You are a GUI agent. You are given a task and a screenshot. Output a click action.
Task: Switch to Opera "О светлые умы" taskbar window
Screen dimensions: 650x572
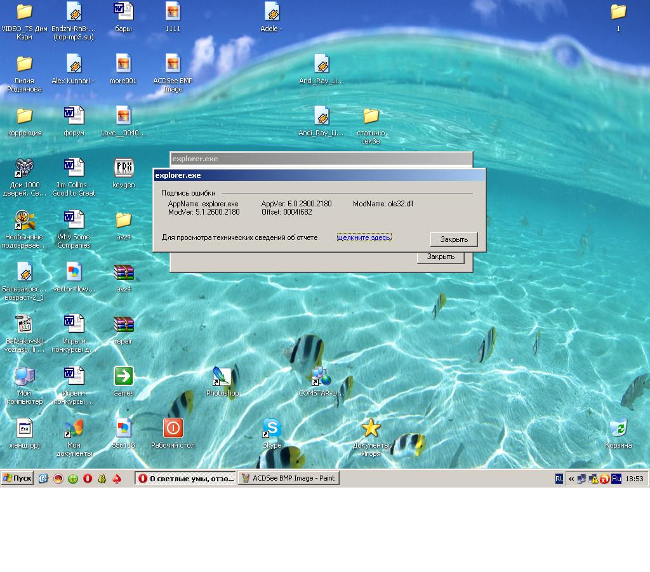coord(185,479)
